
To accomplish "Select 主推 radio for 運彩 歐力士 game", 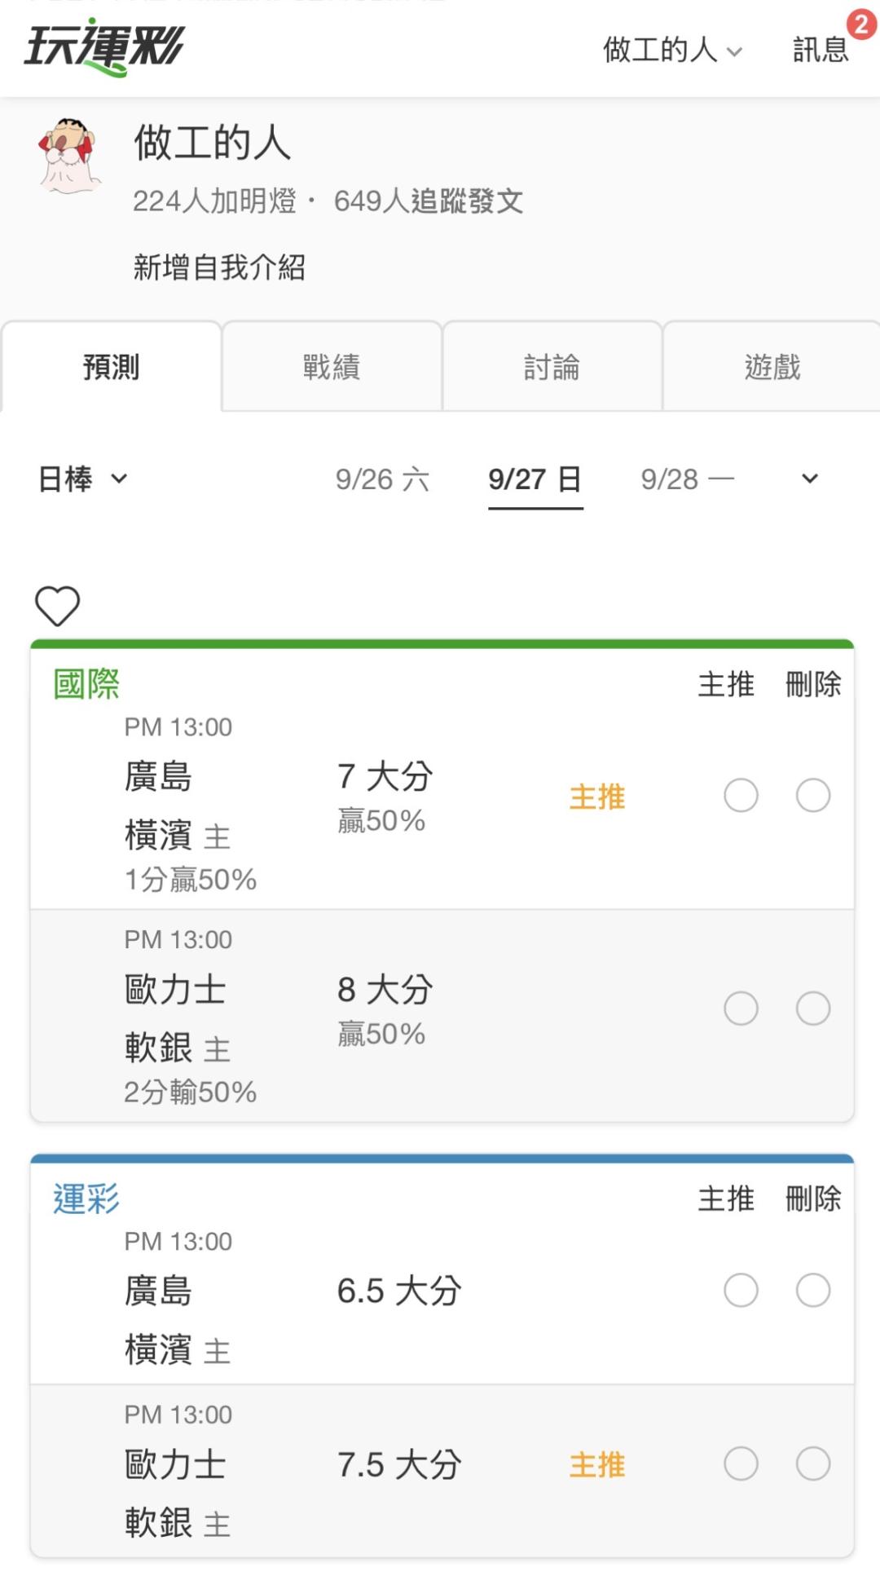I will [x=741, y=1463].
